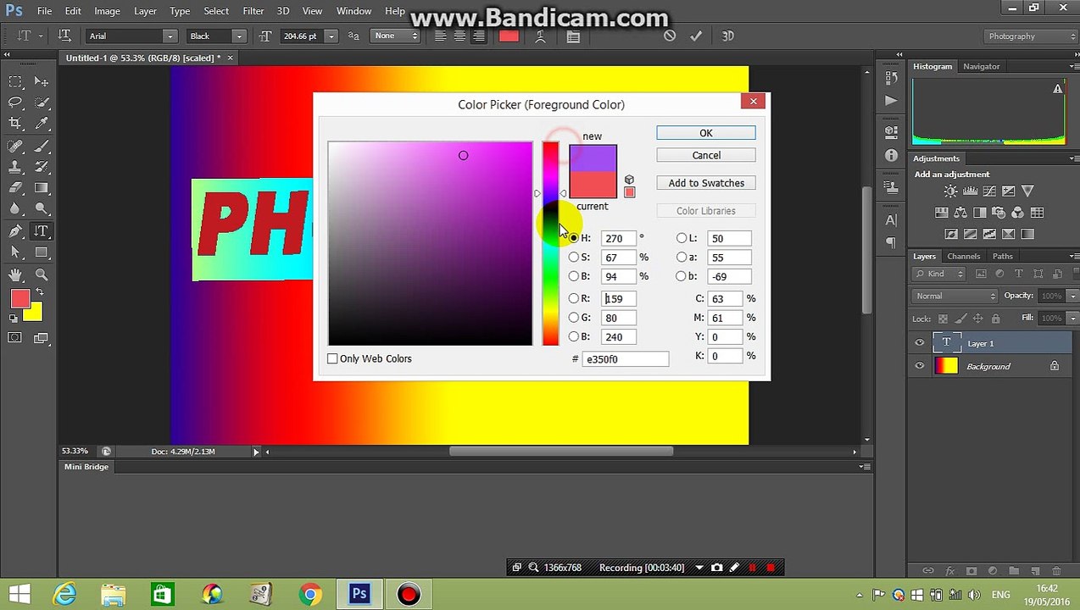Enable Only Web Colors checkbox
Viewport: 1080px width, 610px height.
coord(333,358)
